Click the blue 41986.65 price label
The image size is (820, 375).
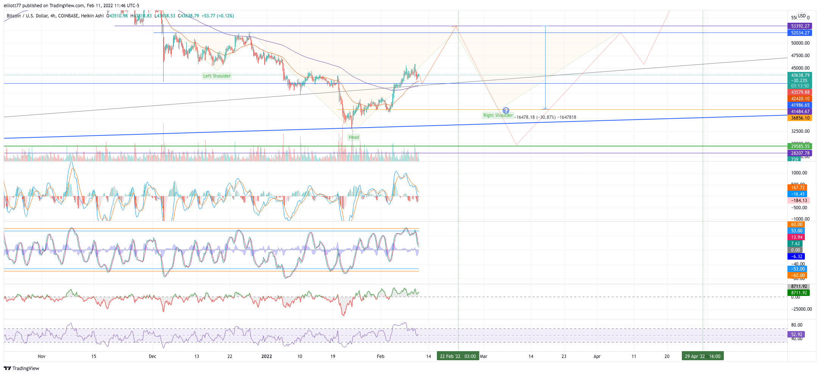(800, 105)
